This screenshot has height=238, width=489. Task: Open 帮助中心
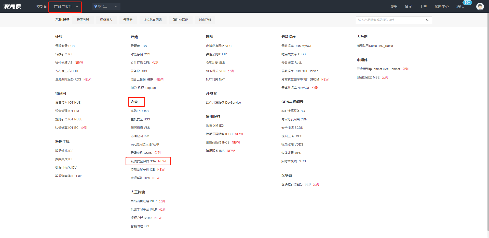(442, 6)
